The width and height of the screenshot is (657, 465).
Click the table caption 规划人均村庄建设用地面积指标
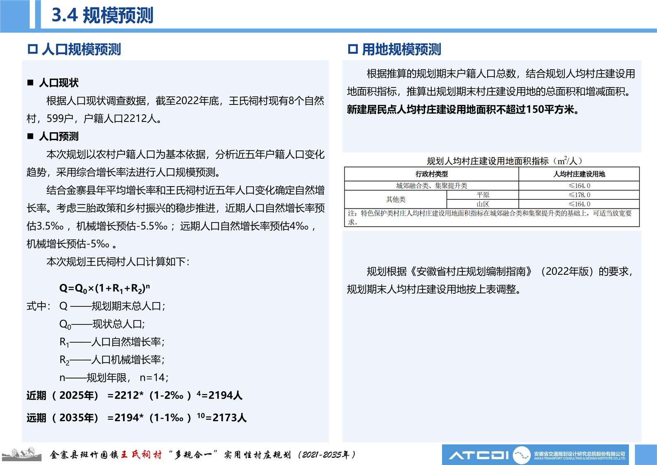(504, 161)
